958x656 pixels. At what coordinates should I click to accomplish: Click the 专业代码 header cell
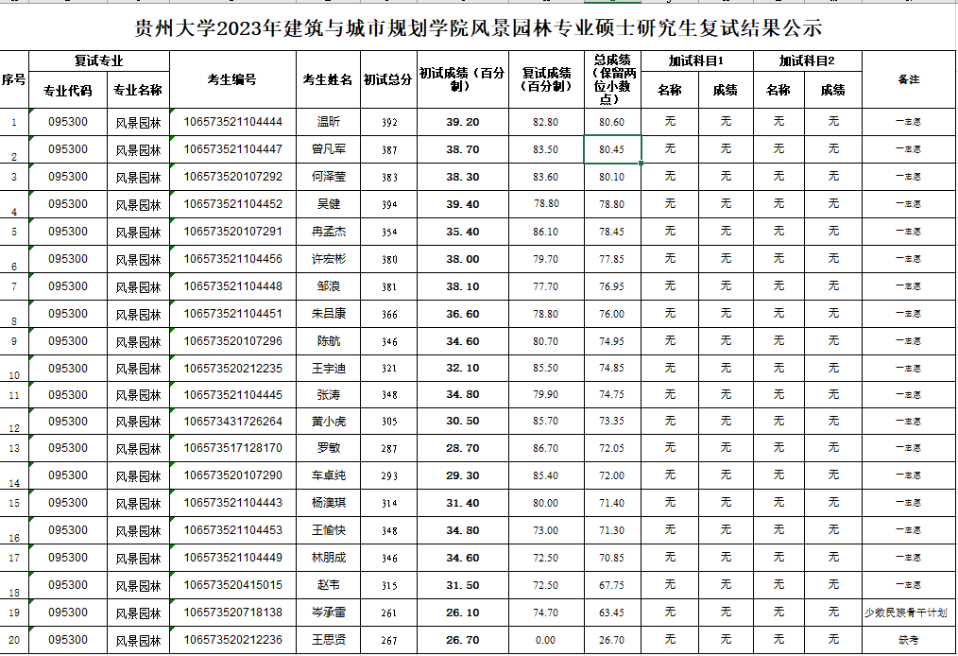68,91
